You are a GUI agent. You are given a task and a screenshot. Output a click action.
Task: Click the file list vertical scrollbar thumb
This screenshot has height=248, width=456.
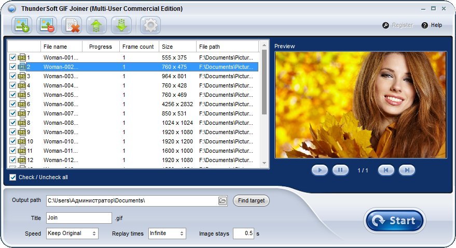264,82
